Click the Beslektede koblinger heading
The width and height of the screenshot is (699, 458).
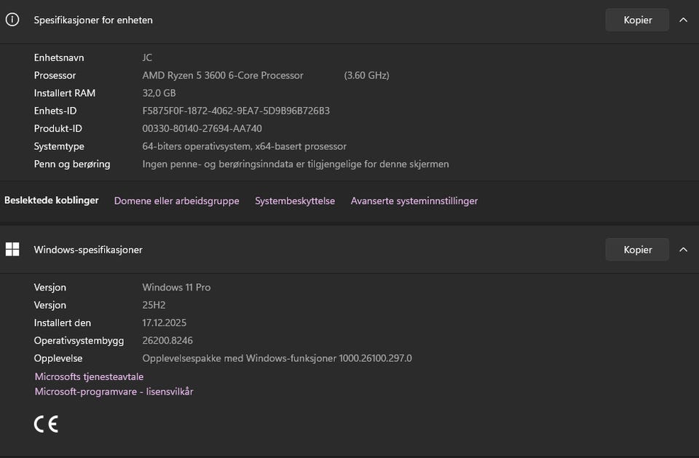click(51, 200)
